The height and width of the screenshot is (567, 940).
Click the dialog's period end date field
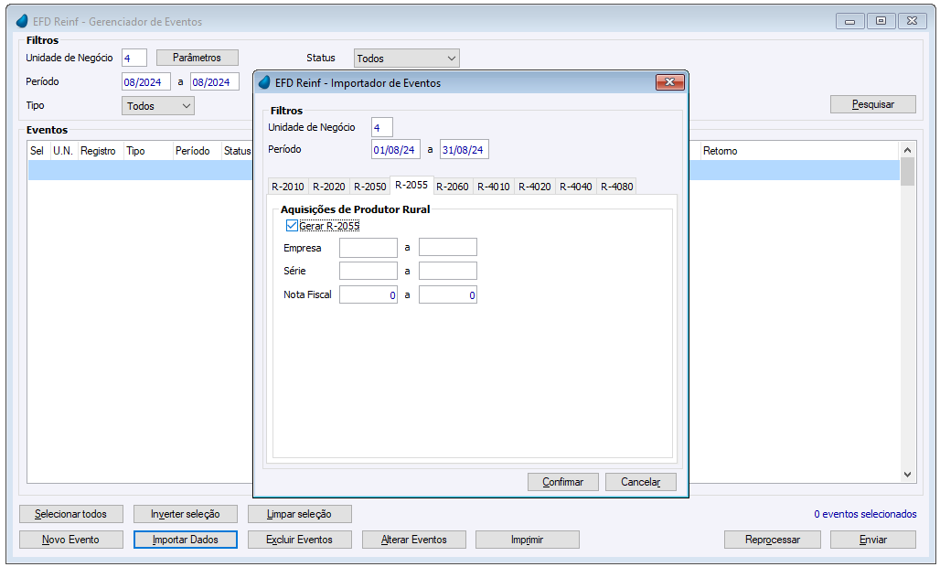click(464, 150)
